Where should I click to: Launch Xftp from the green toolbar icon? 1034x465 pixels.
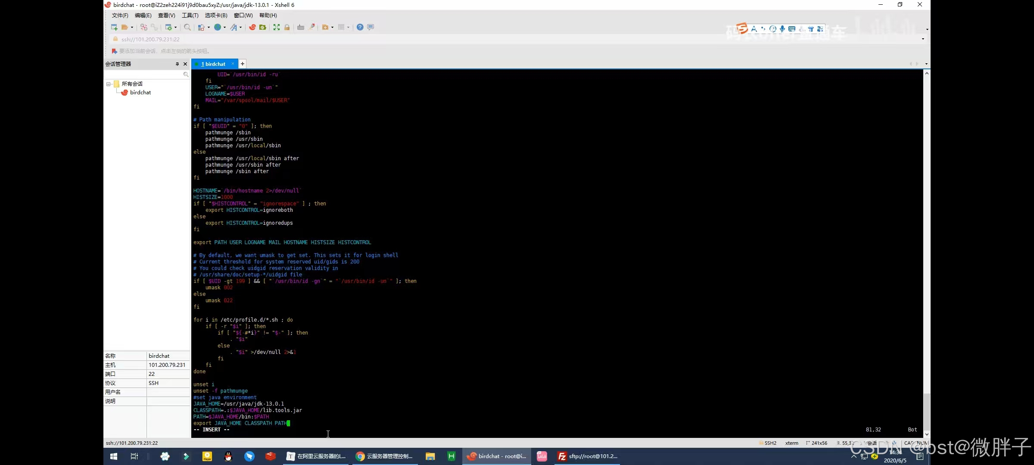(x=263, y=27)
